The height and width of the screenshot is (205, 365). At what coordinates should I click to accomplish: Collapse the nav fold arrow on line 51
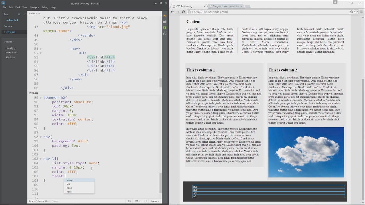40,49
